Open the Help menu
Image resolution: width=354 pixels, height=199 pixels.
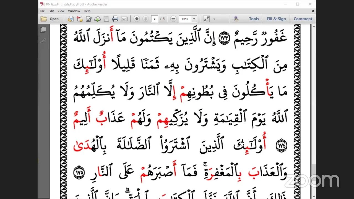point(87,11)
